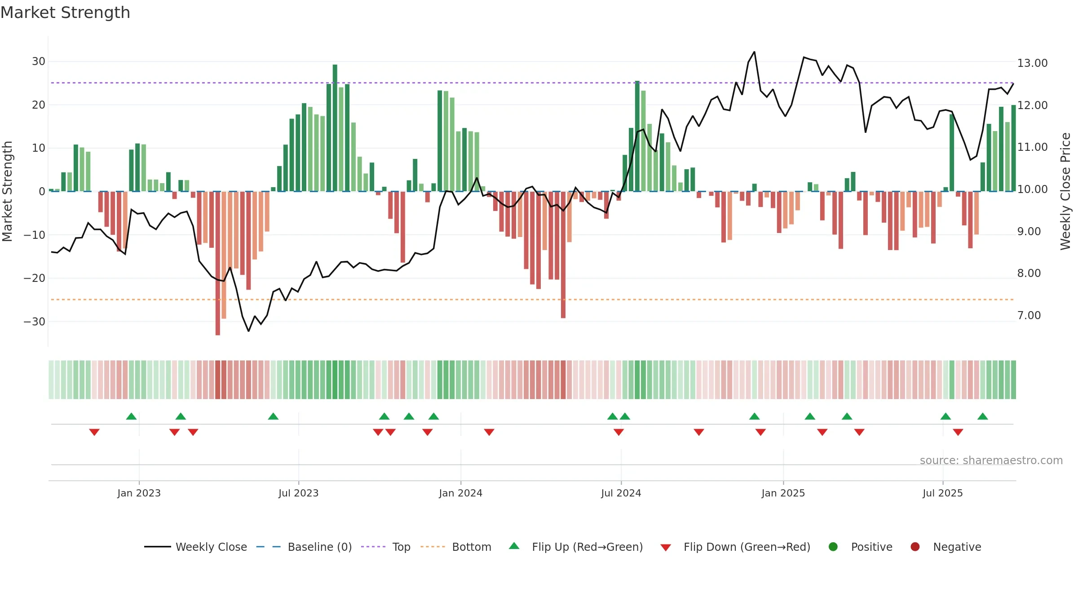This screenshot has width=1078, height=606.
Task: Toggle the Bottom dotted-line legend entry
Action: (x=456, y=547)
